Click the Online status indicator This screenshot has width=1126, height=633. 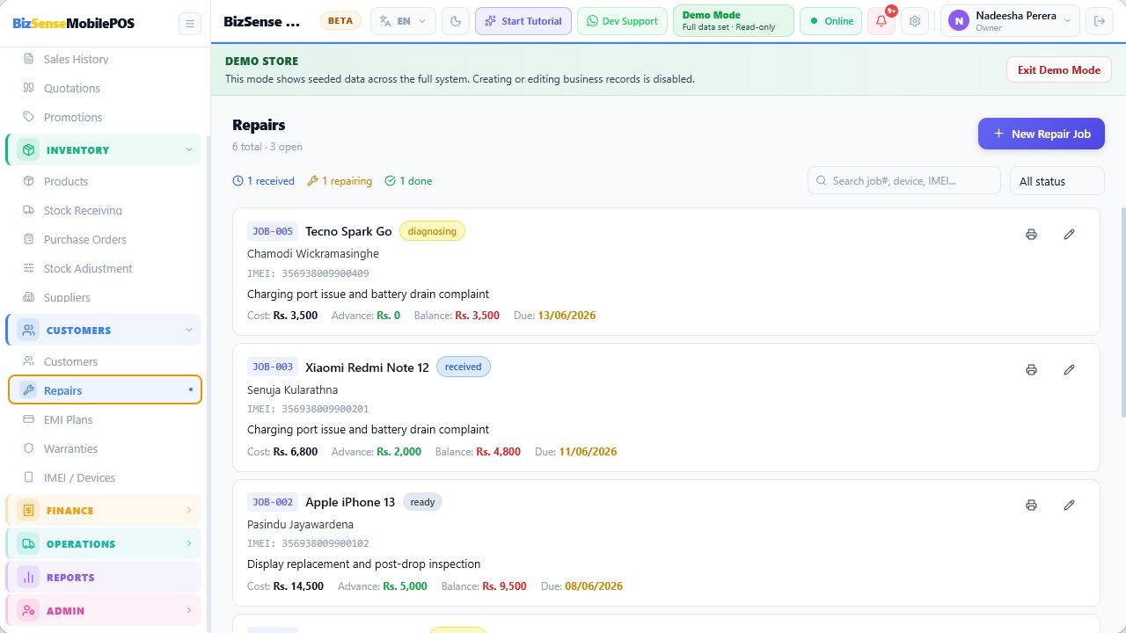pyautogui.click(x=831, y=21)
